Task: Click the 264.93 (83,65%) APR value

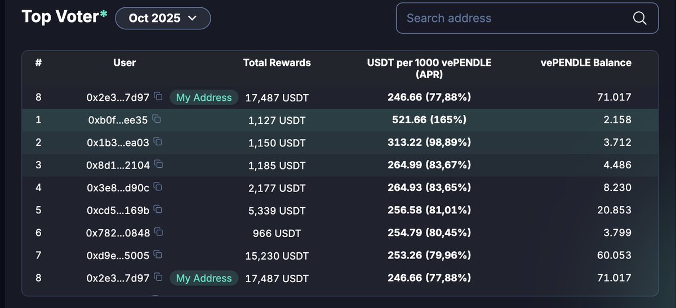Action: coord(429,188)
